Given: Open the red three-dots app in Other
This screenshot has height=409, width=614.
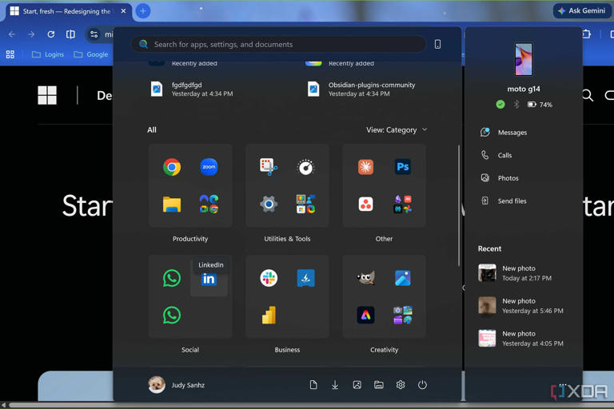Looking at the screenshot, I should point(365,204).
